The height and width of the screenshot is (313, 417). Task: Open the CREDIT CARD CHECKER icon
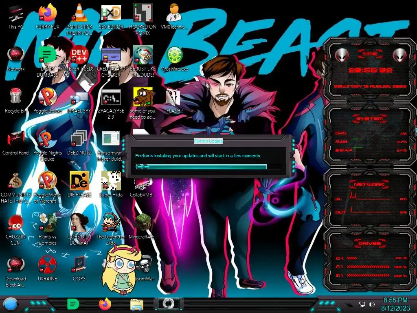[x=111, y=55]
